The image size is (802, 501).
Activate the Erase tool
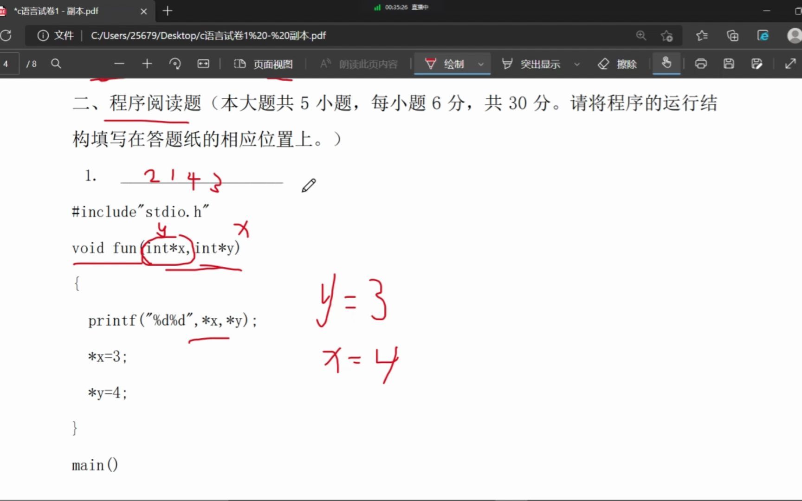616,64
